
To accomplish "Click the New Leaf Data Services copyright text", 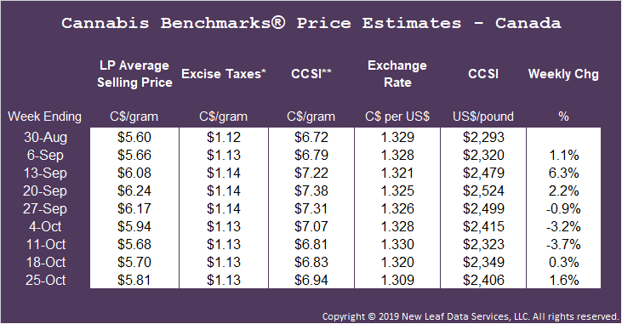I will click(471, 316).
